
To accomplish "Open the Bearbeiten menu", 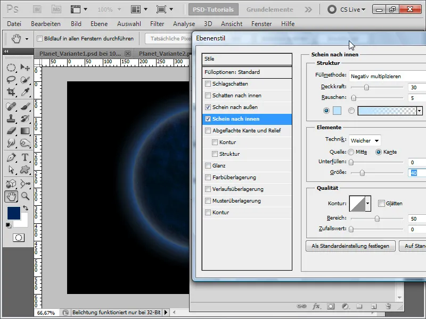I will coord(46,24).
